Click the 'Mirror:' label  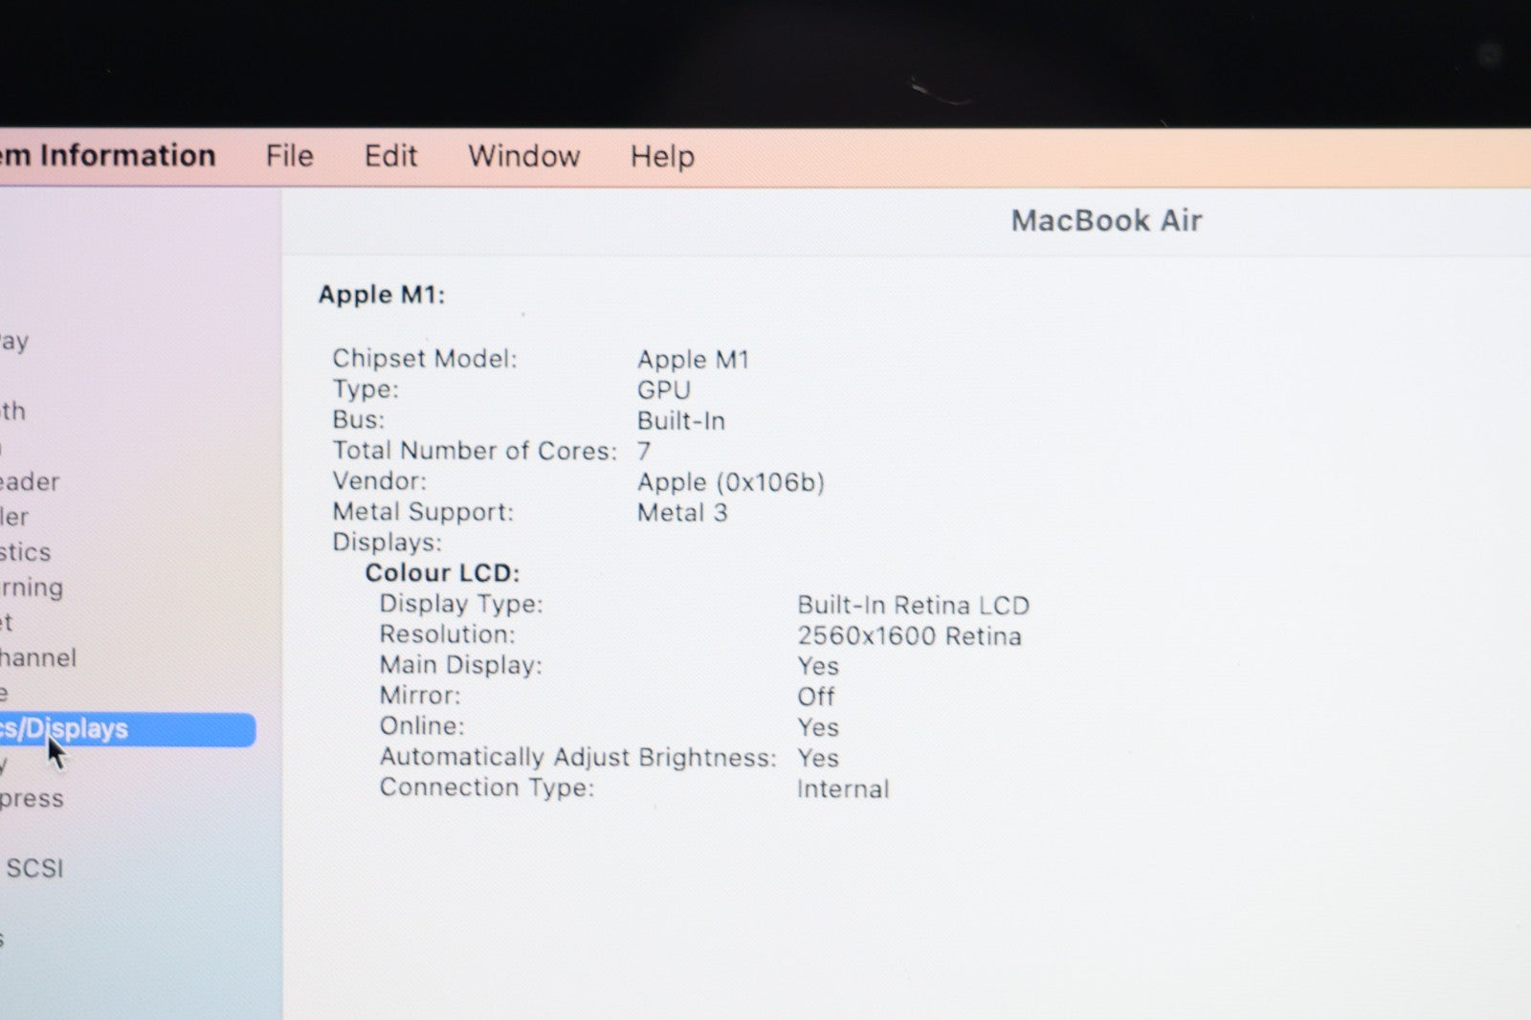point(420,696)
